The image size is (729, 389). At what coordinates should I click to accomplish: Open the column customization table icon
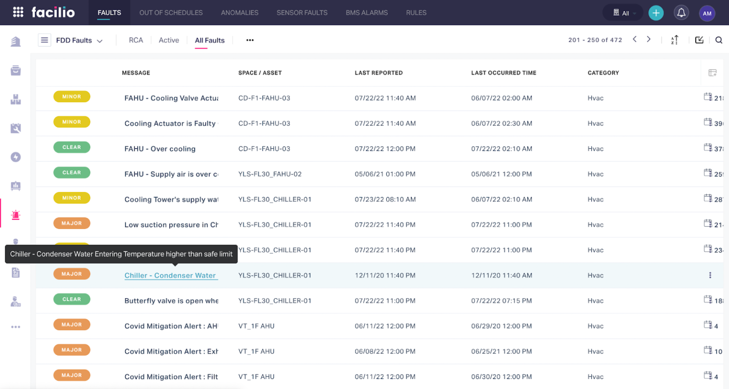(712, 73)
